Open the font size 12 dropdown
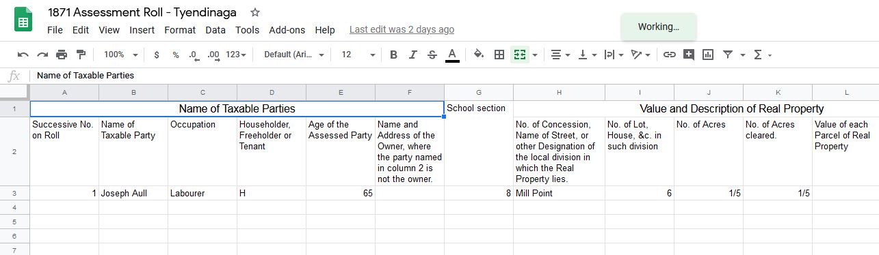The width and height of the screenshot is (879, 255). click(358, 55)
